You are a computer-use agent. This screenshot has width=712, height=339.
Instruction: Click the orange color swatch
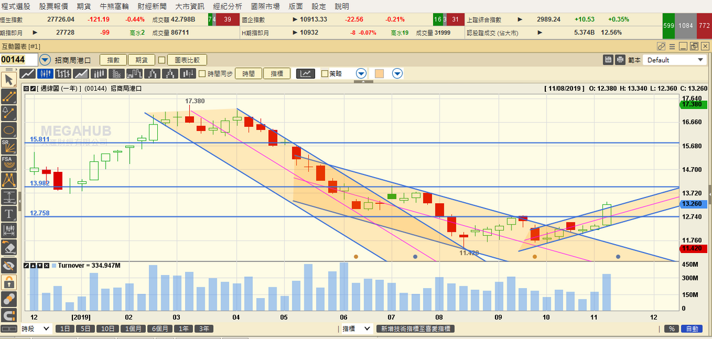(x=378, y=73)
